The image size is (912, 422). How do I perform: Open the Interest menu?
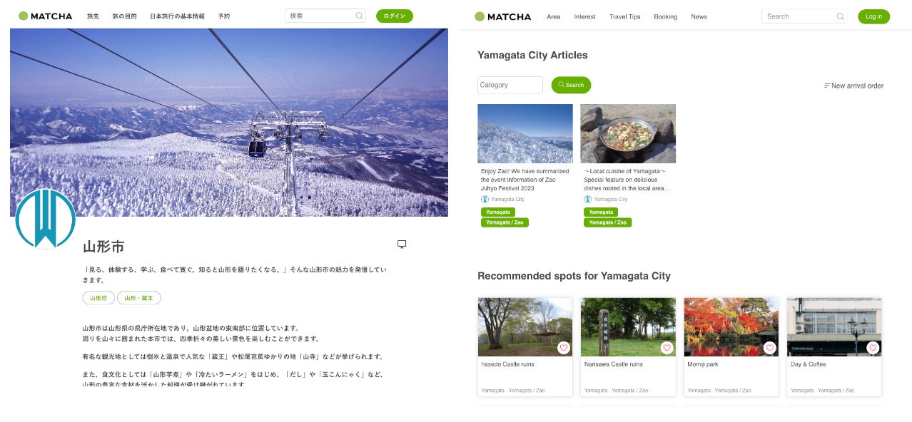(584, 16)
